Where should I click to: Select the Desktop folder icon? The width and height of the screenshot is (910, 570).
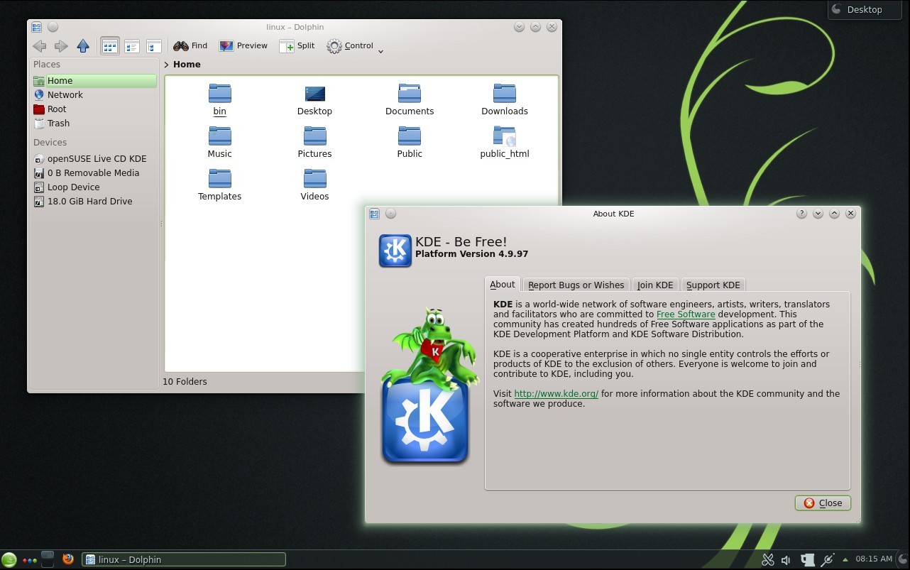click(314, 94)
